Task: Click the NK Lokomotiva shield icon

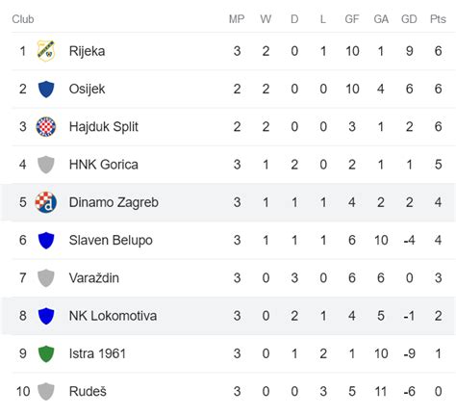Action: pyautogui.click(x=46, y=316)
